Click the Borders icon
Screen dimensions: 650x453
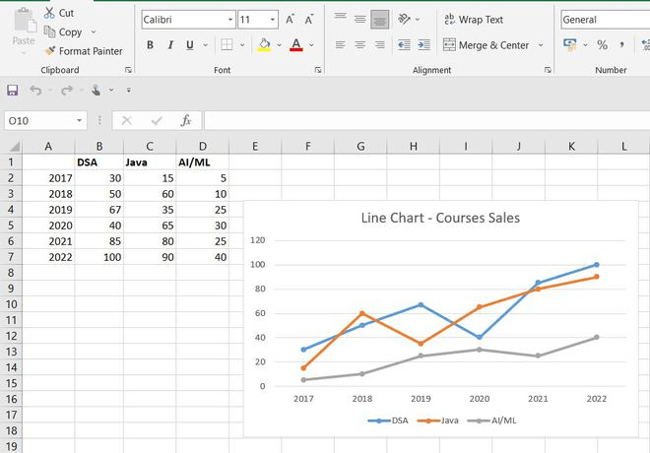click(227, 44)
